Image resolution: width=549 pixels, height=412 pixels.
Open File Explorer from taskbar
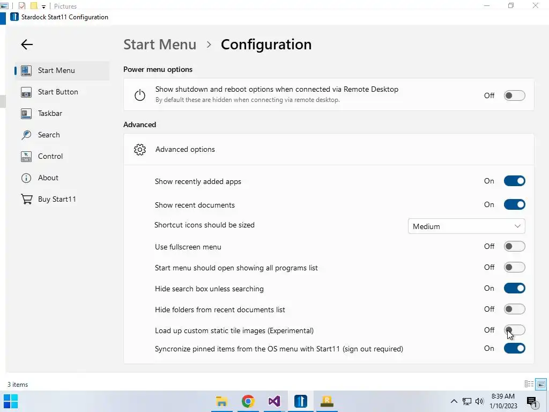(x=221, y=401)
